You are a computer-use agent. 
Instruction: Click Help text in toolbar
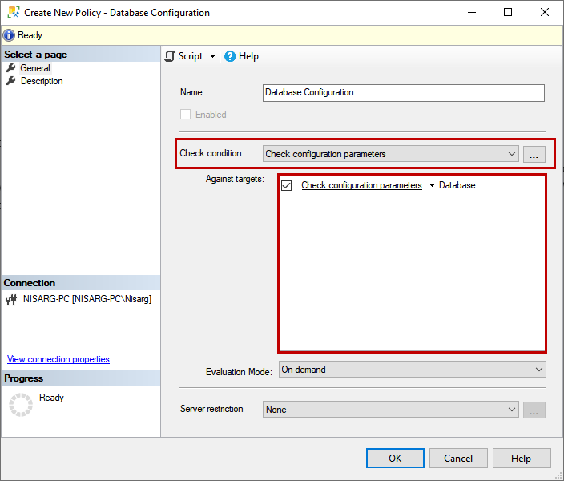(x=248, y=56)
